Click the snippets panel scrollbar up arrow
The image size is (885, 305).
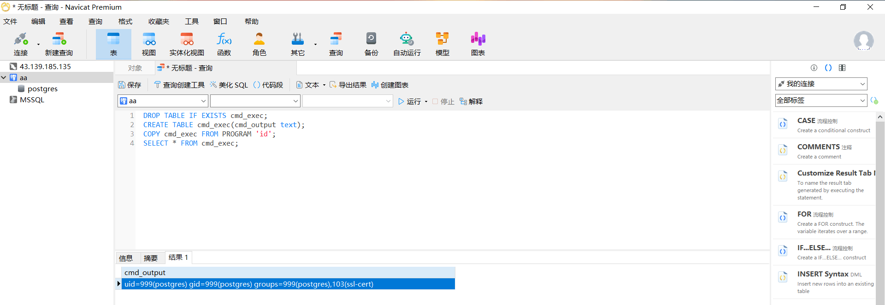point(880,117)
